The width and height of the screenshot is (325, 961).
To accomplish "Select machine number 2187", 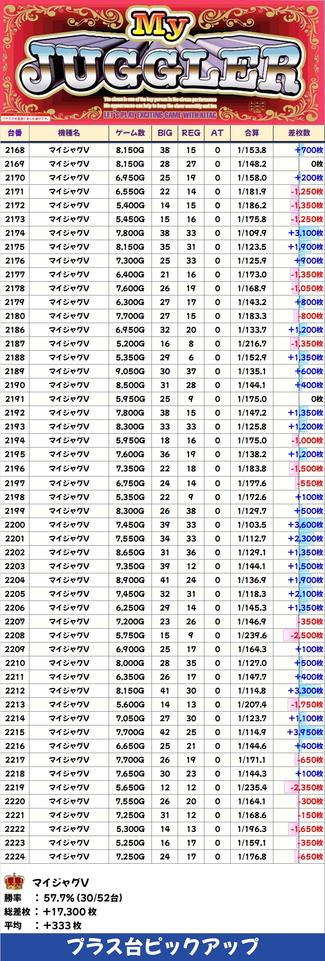I will click(x=15, y=343).
